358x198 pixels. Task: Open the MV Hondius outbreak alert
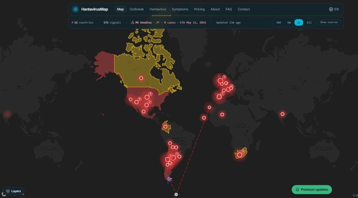point(169,22)
